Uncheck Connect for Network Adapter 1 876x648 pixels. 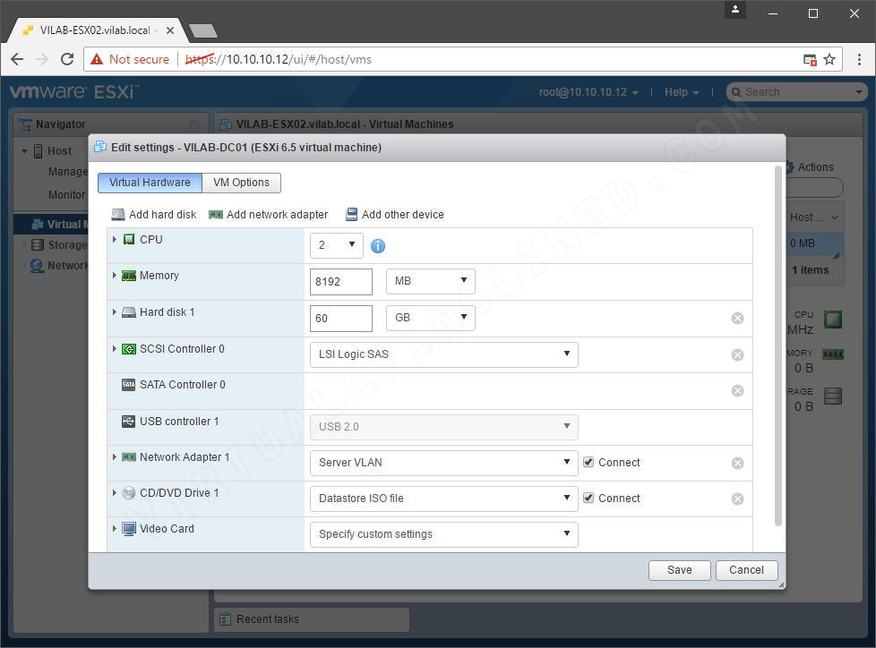pos(588,463)
